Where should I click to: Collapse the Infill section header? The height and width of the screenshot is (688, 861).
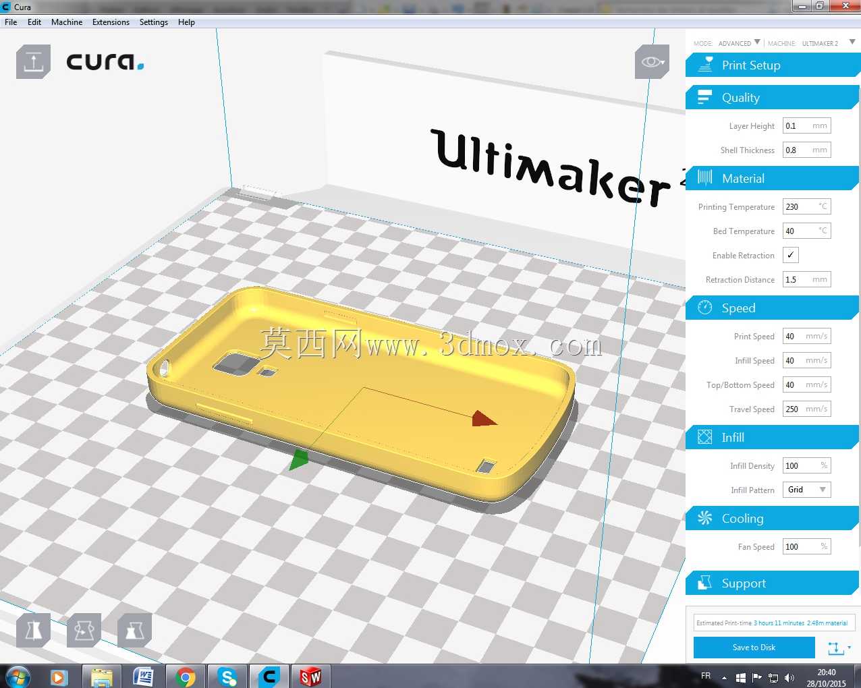tap(772, 437)
